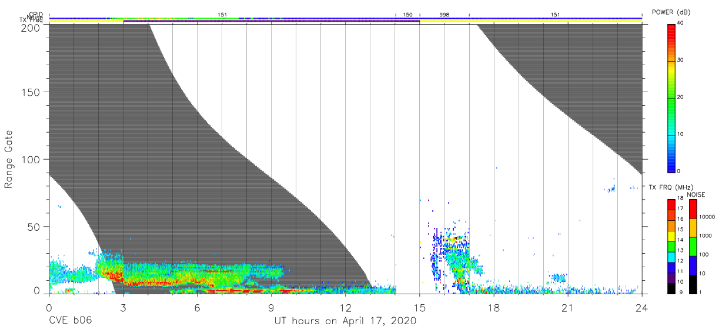Pick the blue 11–12 MHz TX FRQ swatch
Screen dimensions: 722x333
pyautogui.click(x=671, y=268)
